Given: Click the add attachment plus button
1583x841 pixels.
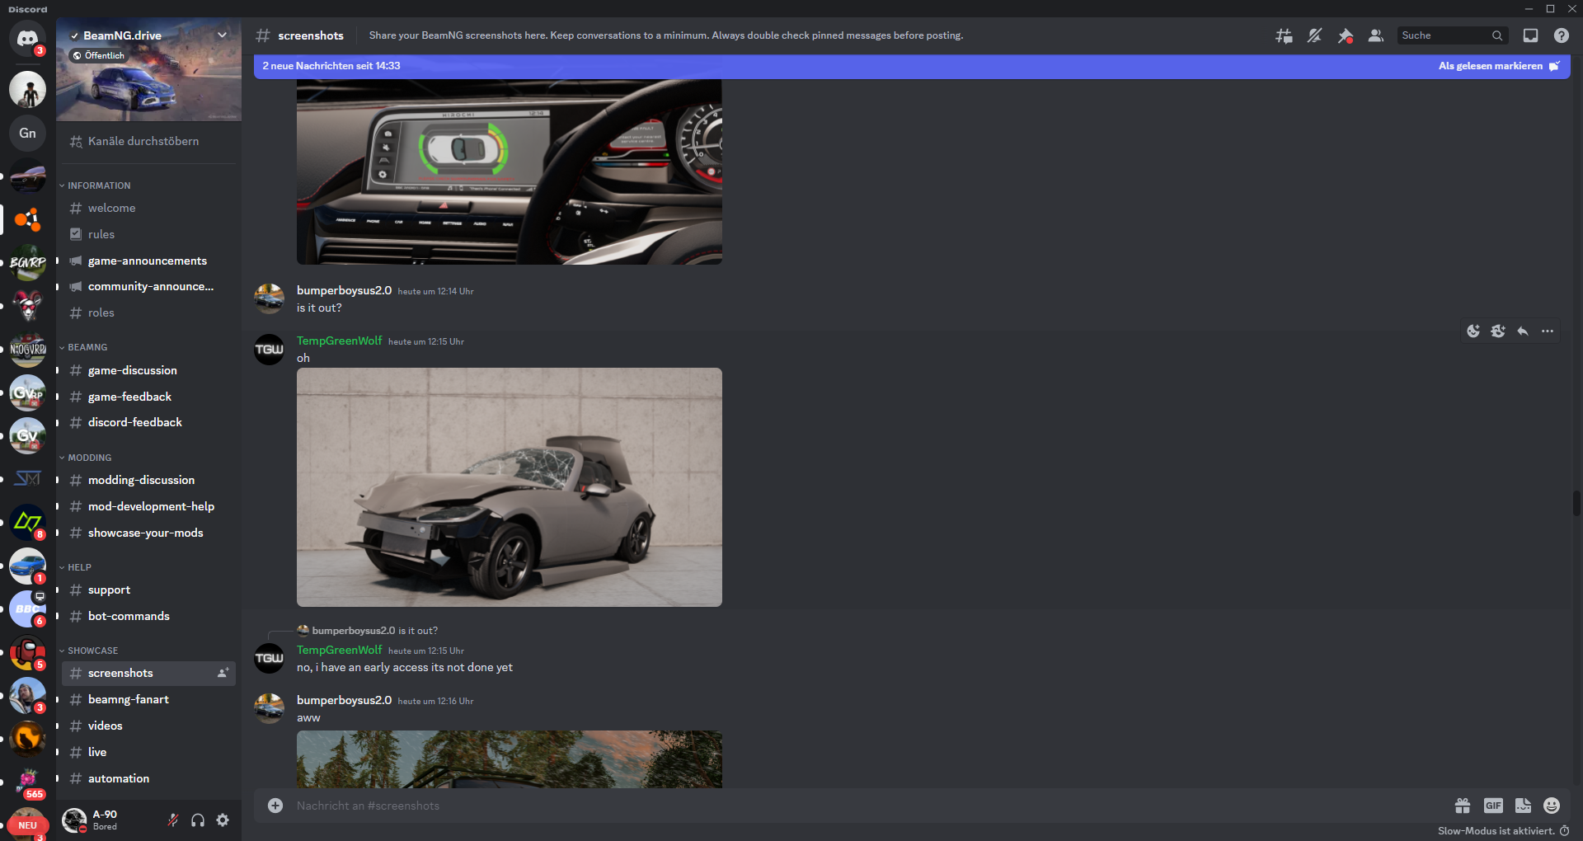Looking at the screenshot, I should (275, 806).
